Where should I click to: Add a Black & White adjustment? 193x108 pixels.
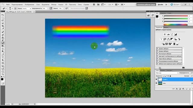click(x=172, y=39)
